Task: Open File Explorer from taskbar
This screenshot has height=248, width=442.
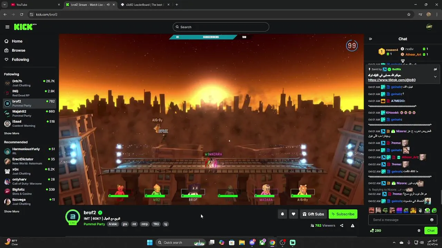Action: tap(242, 242)
